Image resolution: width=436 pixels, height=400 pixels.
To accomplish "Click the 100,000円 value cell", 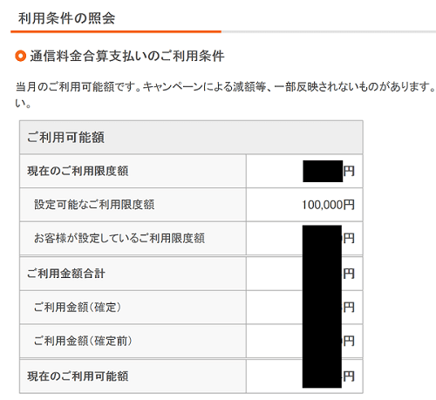I will tap(328, 205).
